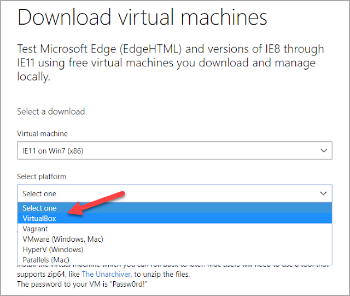Viewport: 350px width, 296px height.
Task: Select VirtualBox from platform list
Action: (x=174, y=218)
